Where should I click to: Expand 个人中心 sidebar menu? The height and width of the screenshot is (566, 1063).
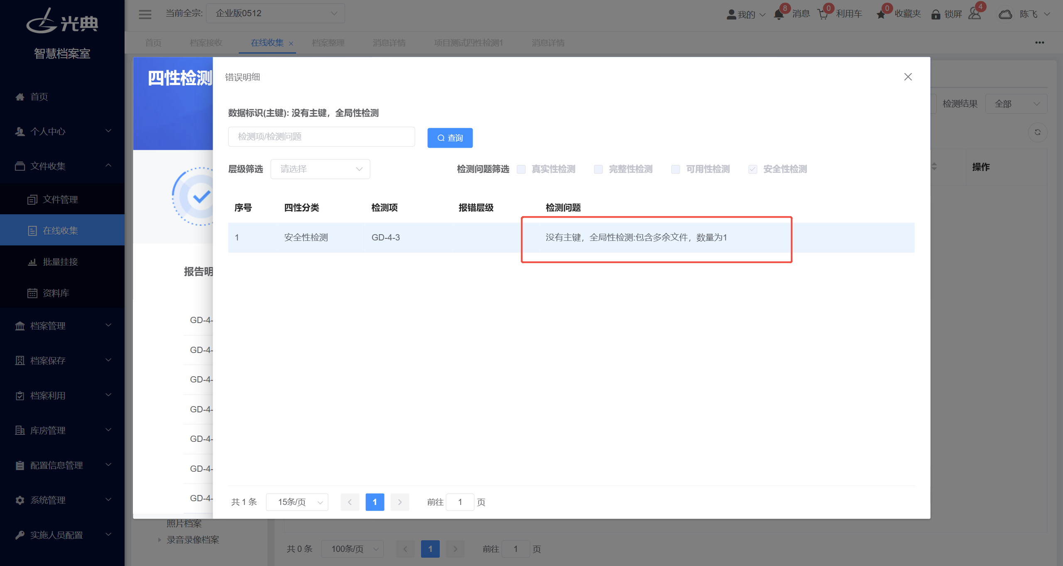pyautogui.click(x=62, y=131)
